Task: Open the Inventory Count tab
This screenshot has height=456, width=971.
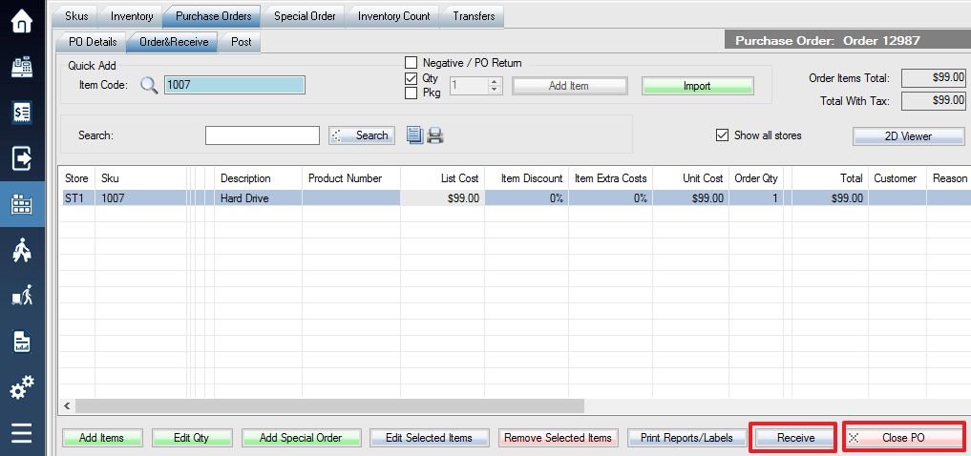Action: coord(394,16)
